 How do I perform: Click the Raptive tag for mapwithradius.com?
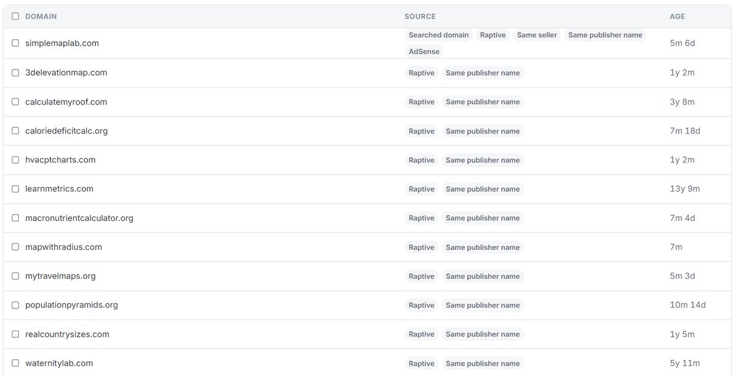[421, 247]
